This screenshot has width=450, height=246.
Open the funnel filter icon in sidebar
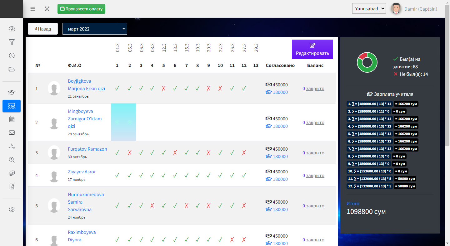click(x=12, y=42)
